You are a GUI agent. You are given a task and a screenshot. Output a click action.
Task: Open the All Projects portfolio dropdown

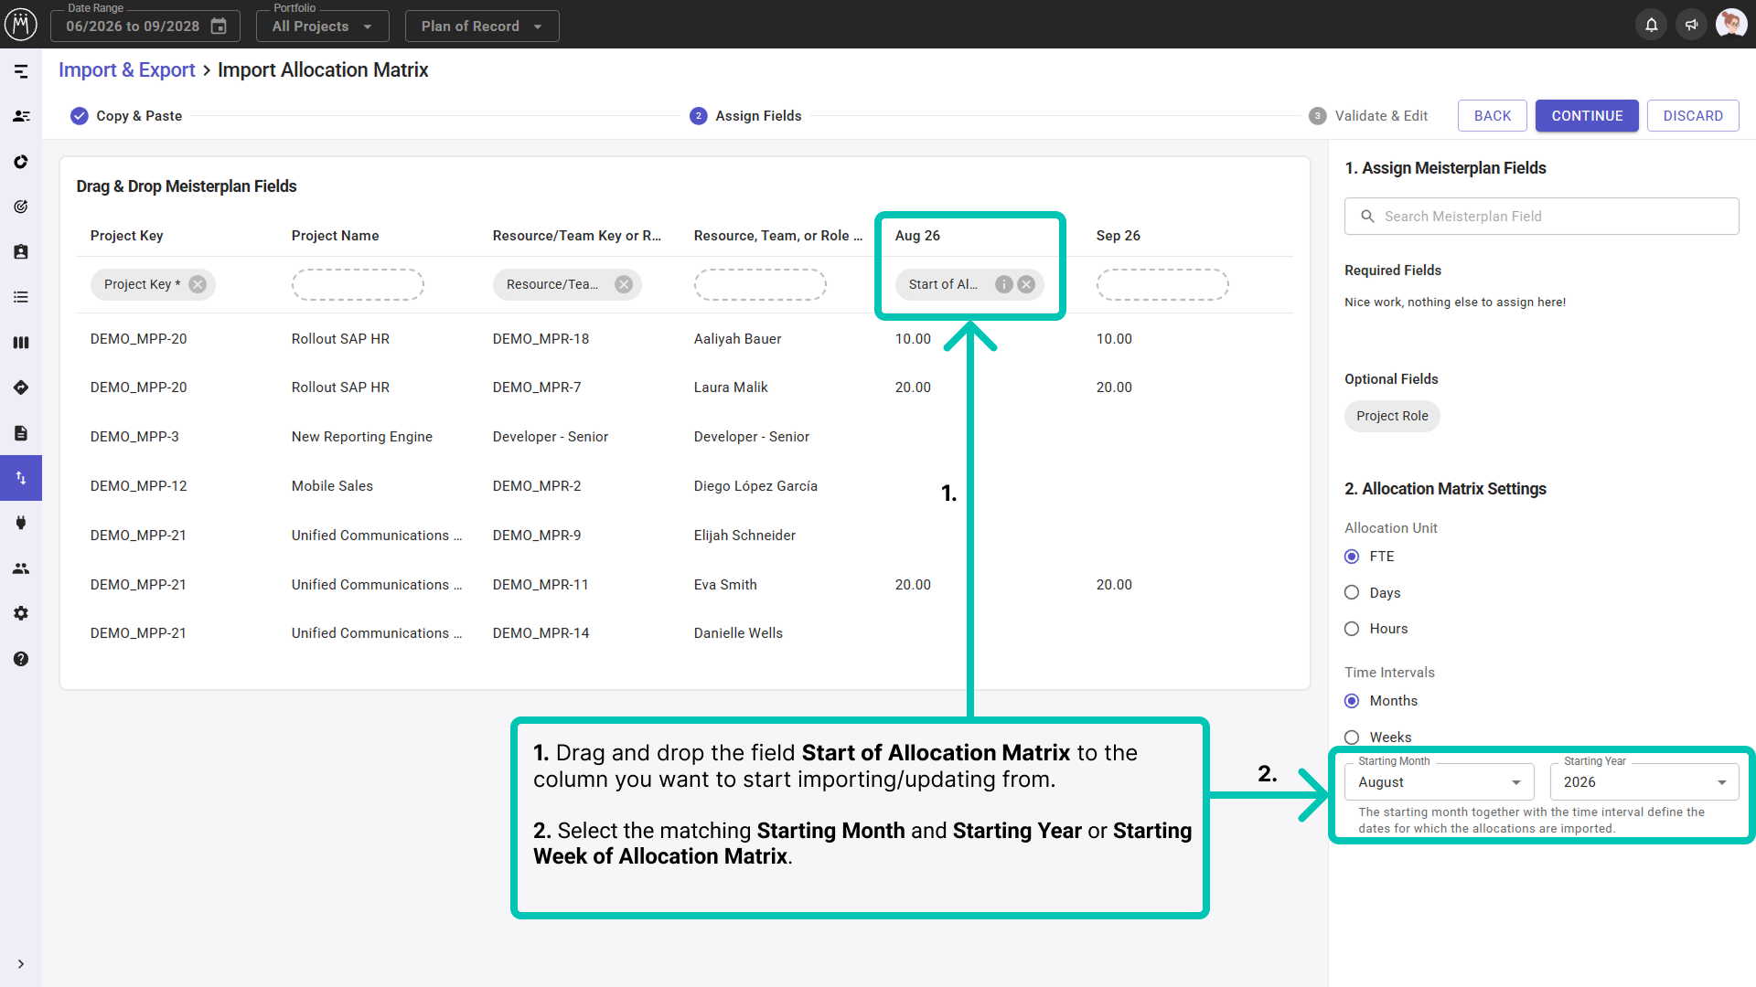(x=322, y=27)
